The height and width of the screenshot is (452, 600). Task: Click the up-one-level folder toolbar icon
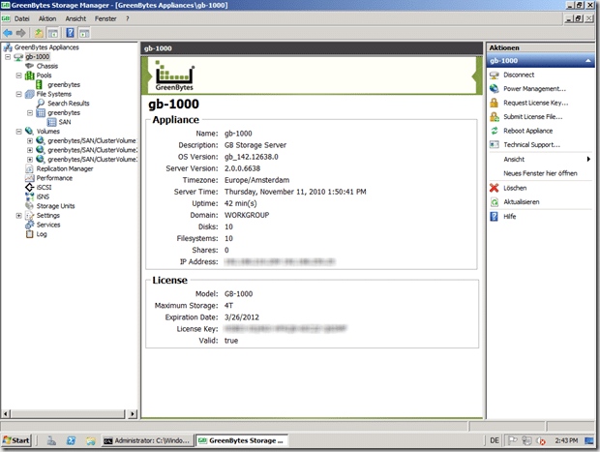[39, 33]
